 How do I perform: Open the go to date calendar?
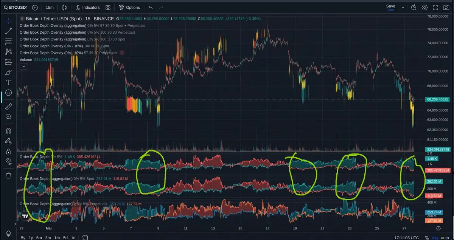pyautogui.click(x=85, y=238)
